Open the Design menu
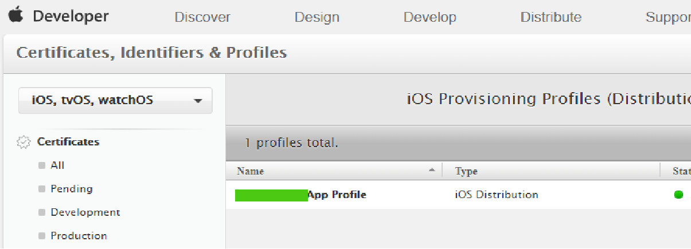This screenshot has width=691, height=249. (317, 17)
